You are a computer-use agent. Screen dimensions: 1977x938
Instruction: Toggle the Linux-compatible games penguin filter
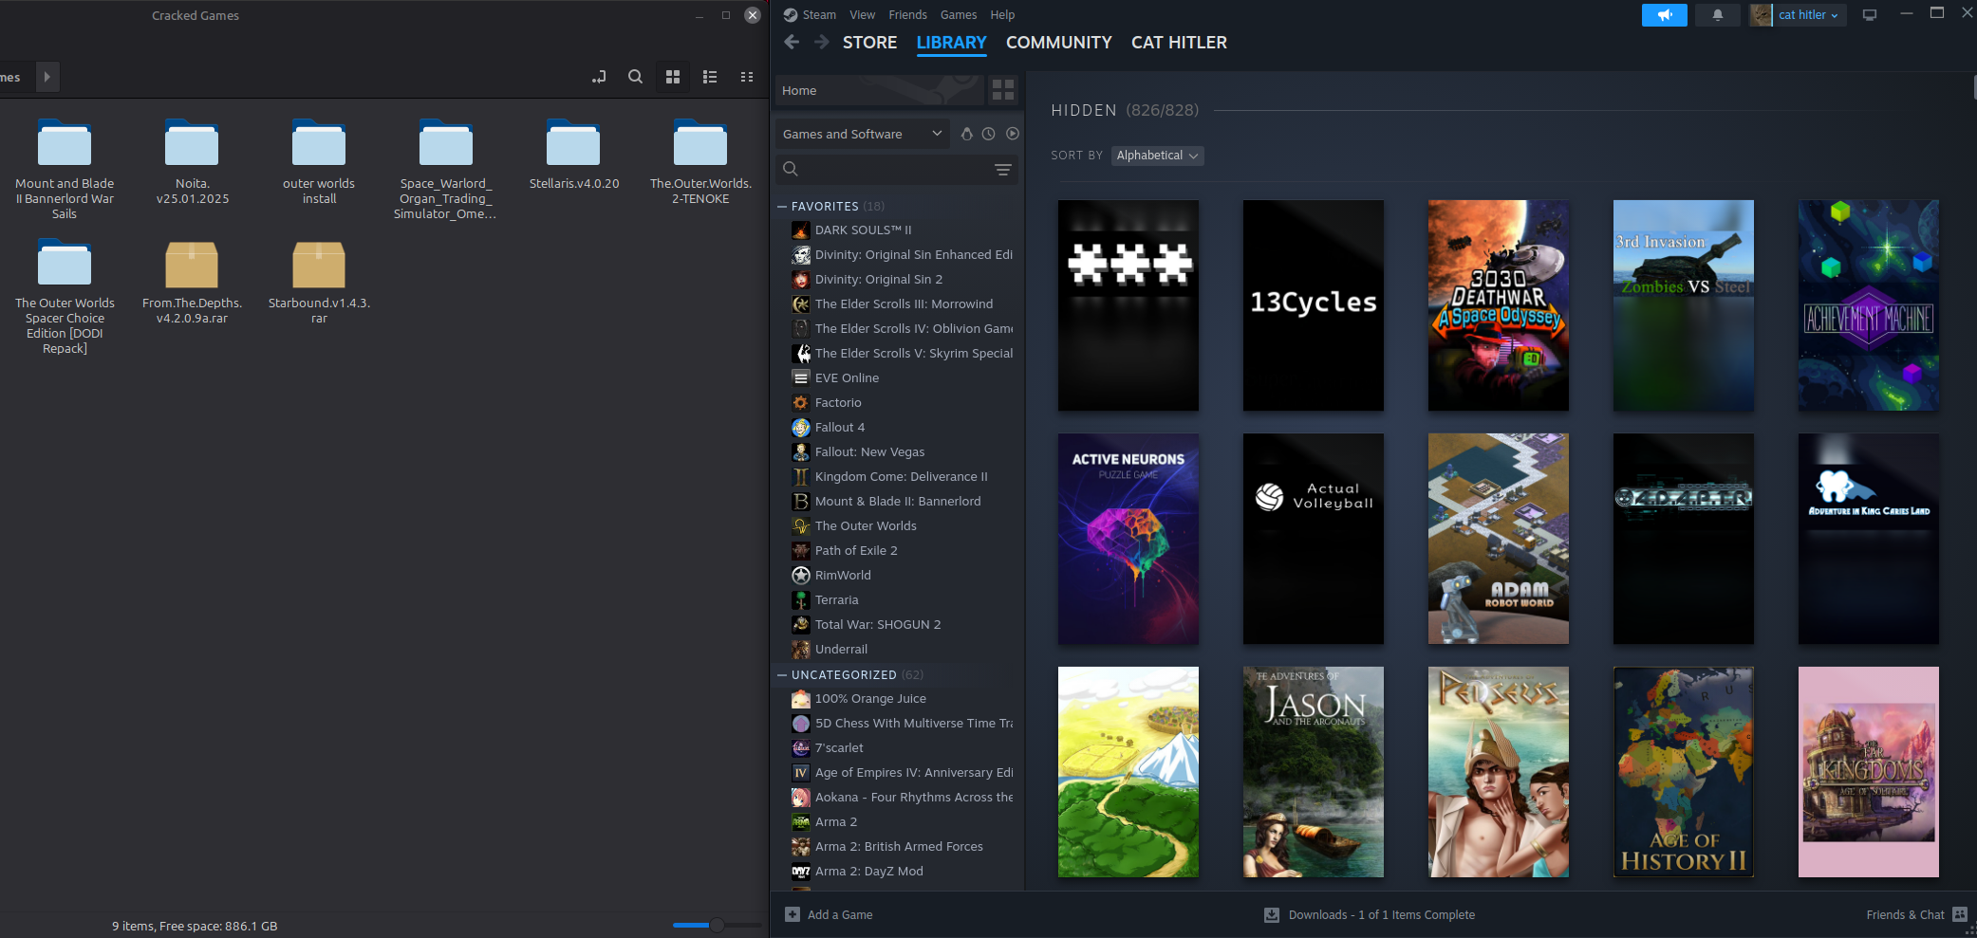pyautogui.click(x=966, y=134)
